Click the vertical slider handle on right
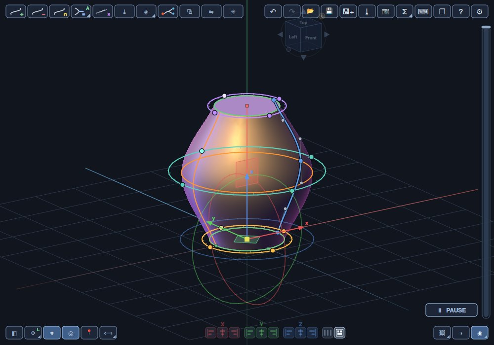 click(x=486, y=27)
